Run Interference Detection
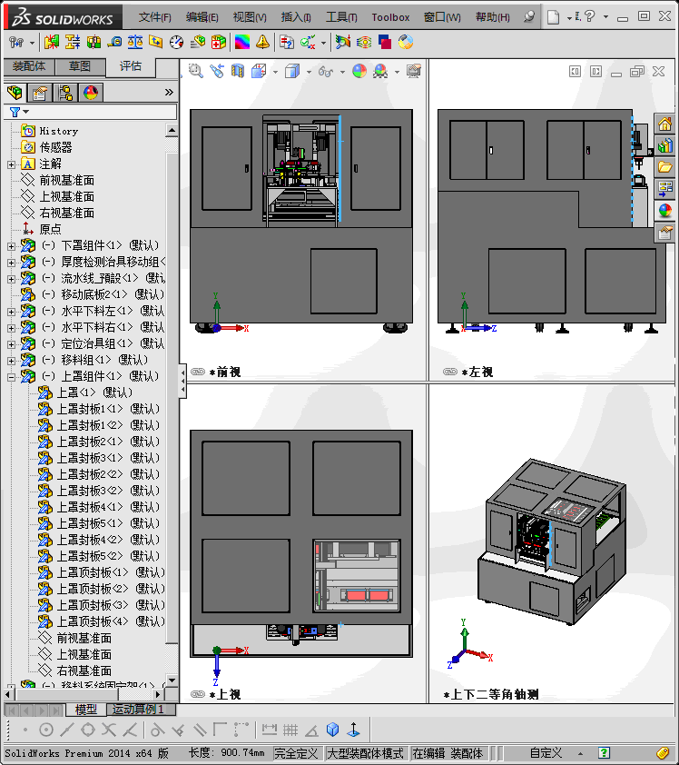This screenshot has width=679, height=765. pyautogui.click(x=51, y=43)
